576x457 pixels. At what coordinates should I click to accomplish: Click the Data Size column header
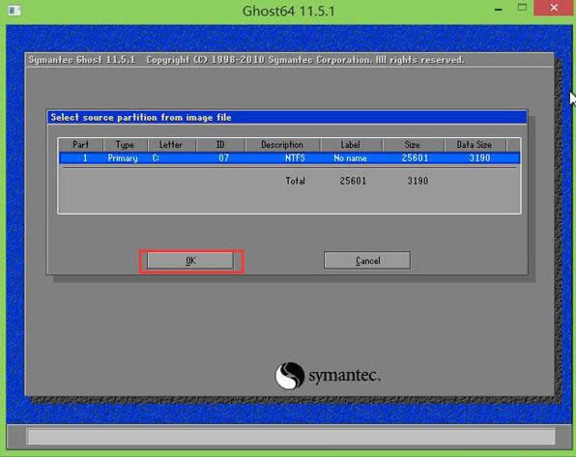coord(475,145)
